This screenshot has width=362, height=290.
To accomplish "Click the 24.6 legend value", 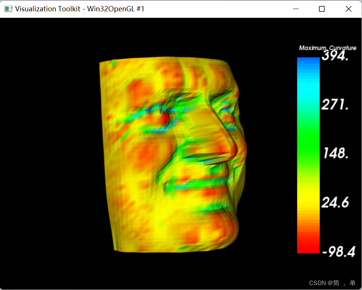I will (x=335, y=203).
